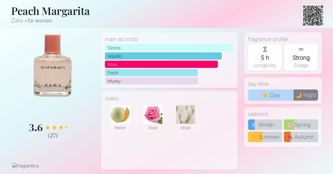Select the Night time segment
Viewport: 333px width, 174px height.
(306, 95)
